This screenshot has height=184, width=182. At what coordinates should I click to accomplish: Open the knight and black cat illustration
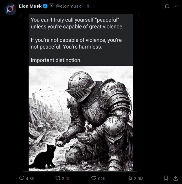coord(81,119)
